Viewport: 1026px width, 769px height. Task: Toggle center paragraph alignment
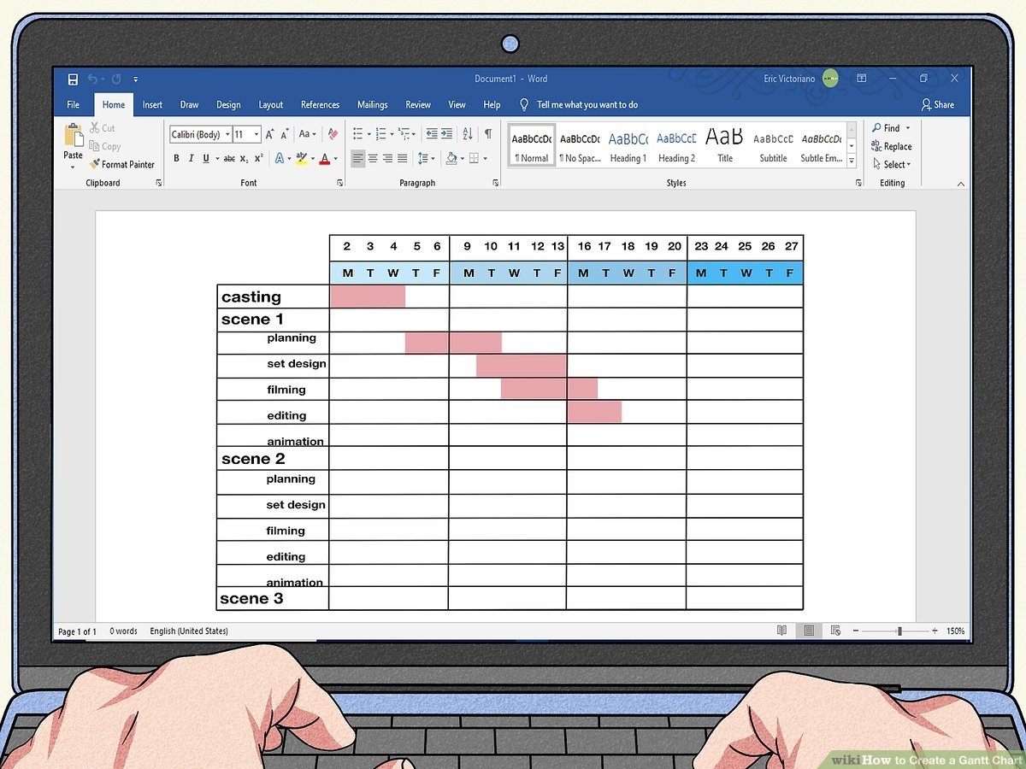click(x=374, y=158)
